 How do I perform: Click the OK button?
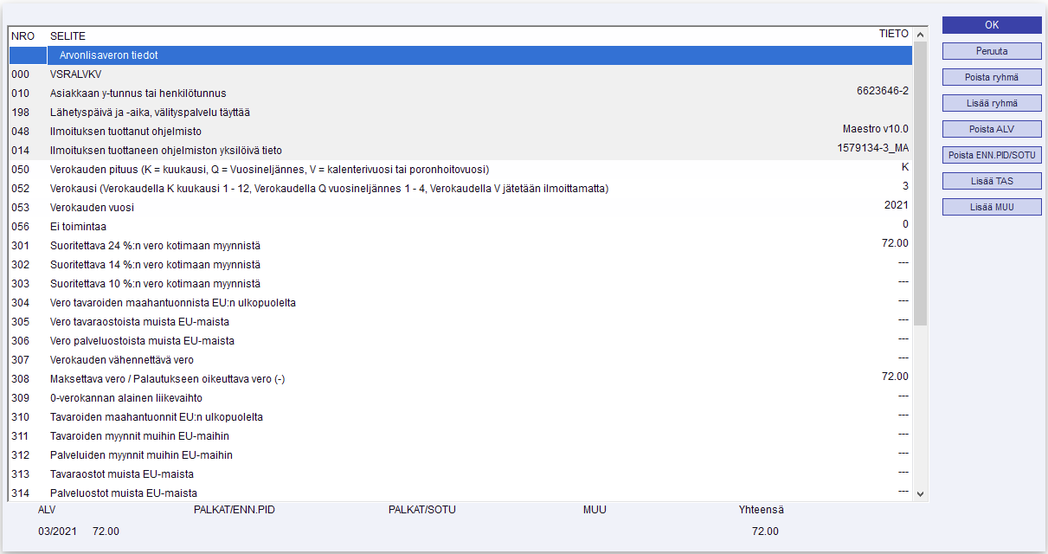992,25
